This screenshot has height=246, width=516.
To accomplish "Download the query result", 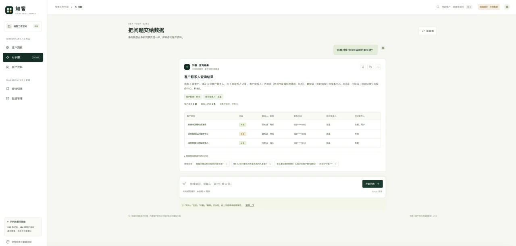I will [x=378, y=67].
